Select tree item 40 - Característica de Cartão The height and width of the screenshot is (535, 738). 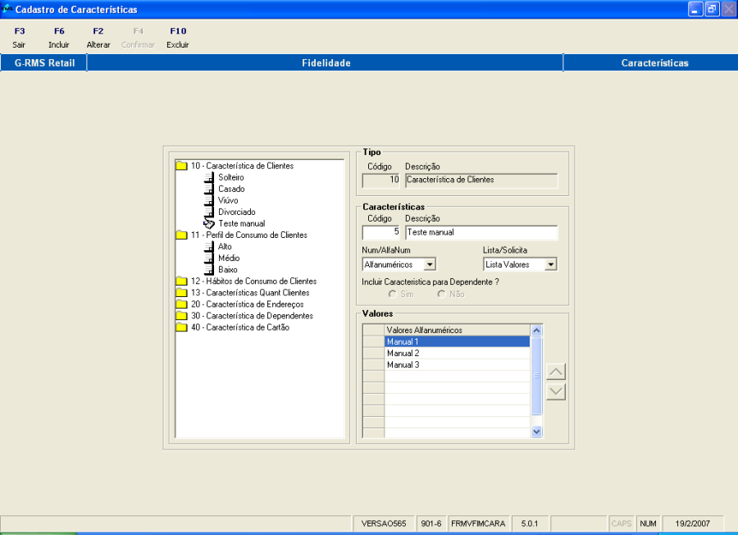240,327
